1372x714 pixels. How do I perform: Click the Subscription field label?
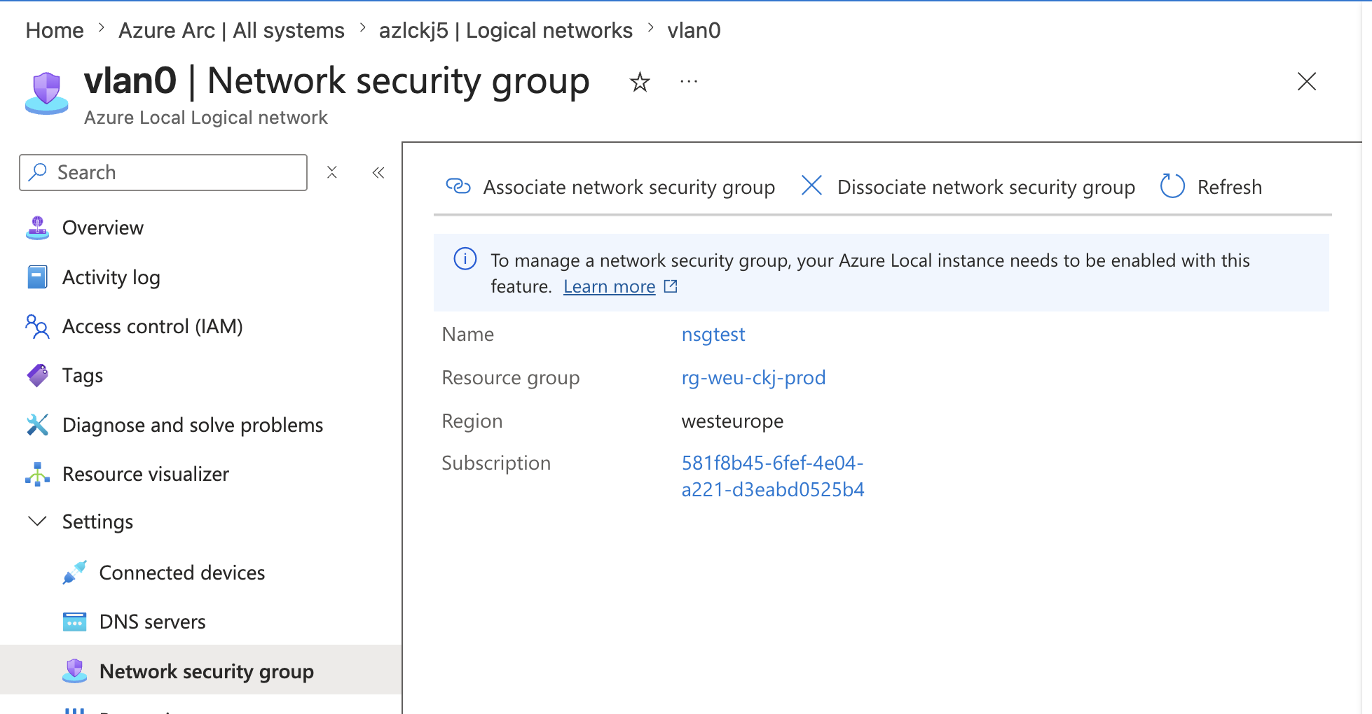[x=496, y=463]
